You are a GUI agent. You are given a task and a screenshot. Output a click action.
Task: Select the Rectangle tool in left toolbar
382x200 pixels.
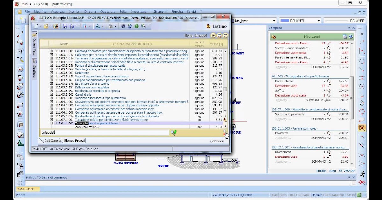pyautogui.click(x=20, y=105)
